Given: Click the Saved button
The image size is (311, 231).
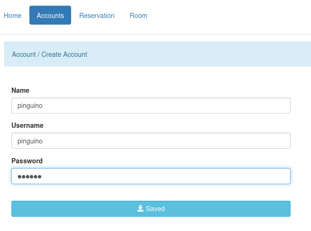Looking at the screenshot, I should (151, 209).
